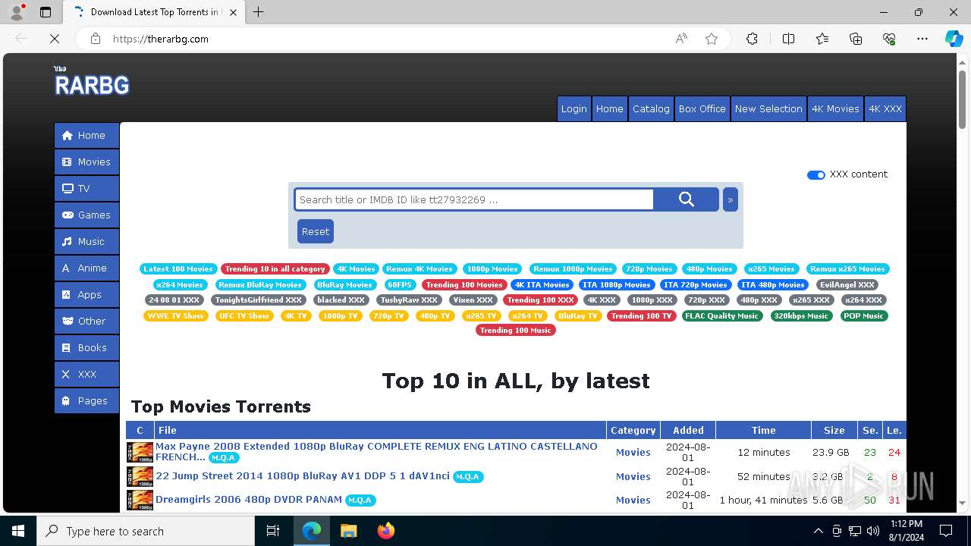Open 4K XXX in top navigation
This screenshot has width=971, height=546.
click(885, 108)
